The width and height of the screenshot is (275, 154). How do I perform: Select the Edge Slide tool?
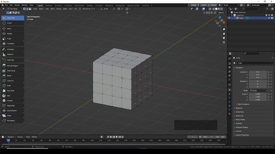click(x=12, y=106)
